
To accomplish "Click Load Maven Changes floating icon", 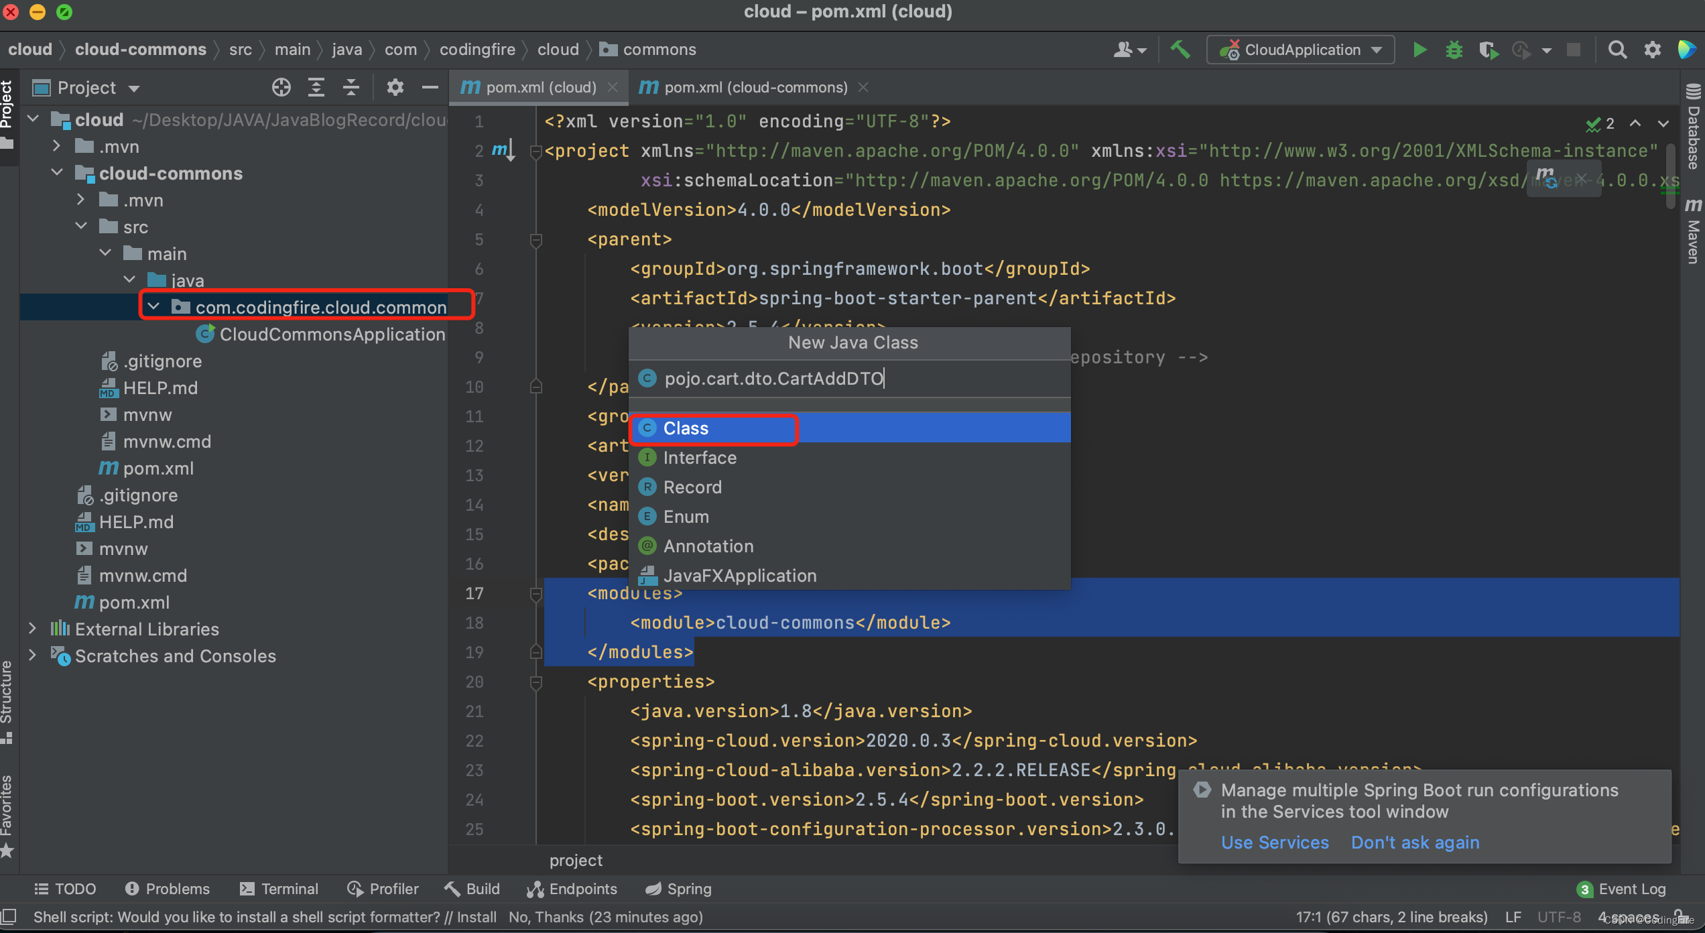I will (1548, 178).
